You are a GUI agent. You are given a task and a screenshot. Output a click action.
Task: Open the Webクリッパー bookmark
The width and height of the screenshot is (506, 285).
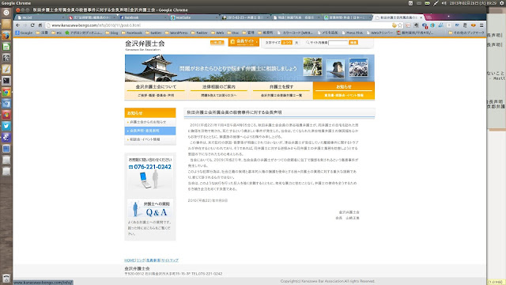(x=379, y=32)
